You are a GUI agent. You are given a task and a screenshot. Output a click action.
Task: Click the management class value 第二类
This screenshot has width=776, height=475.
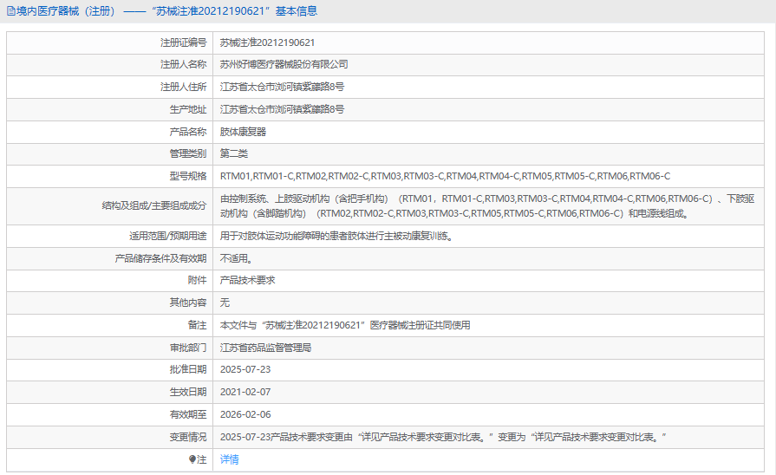pyautogui.click(x=234, y=154)
